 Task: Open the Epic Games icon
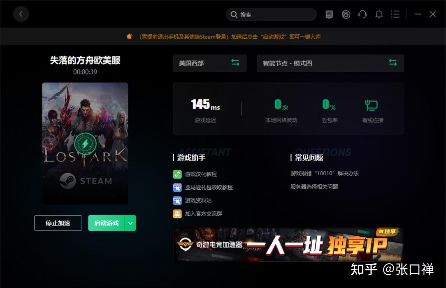(329, 14)
